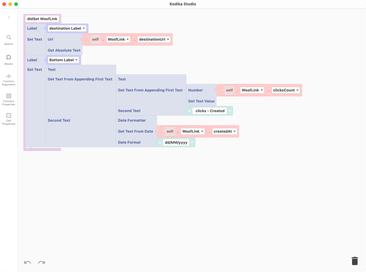Open Function Properties panel icon
Viewport: 366px width, 272px height.
[9, 96]
